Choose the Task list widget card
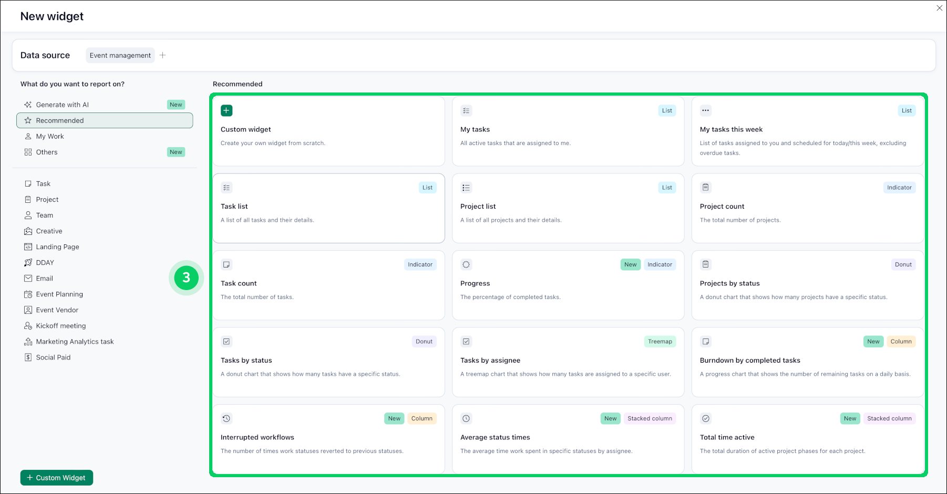 (328, 209)
